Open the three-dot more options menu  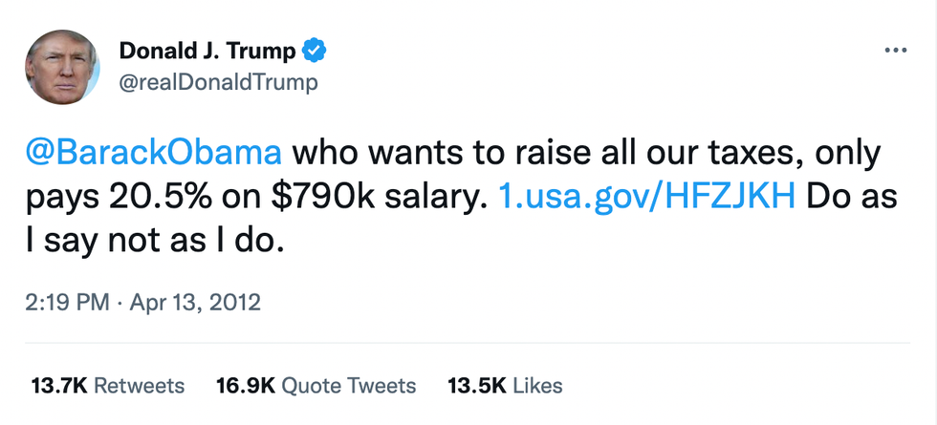point(895,51)
